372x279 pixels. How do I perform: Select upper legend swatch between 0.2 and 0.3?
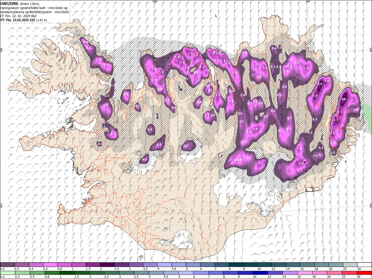(7, 264)
